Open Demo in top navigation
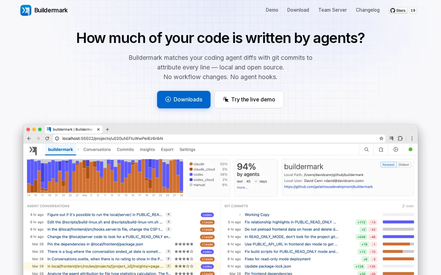Viewport: 441px width, 275px height. [x=272, y=10]
